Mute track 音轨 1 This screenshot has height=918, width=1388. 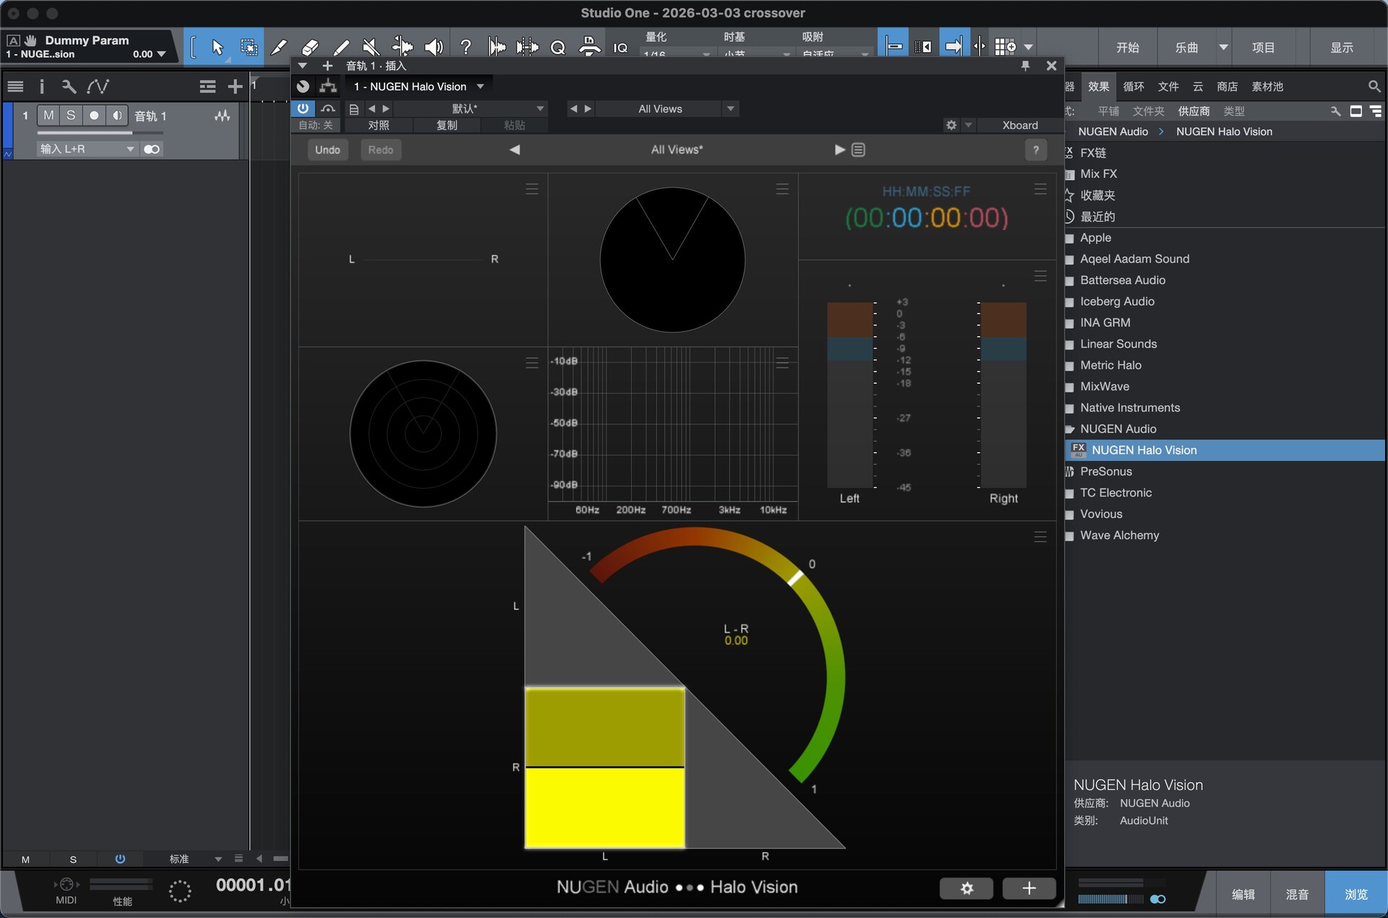coord(48,116)
